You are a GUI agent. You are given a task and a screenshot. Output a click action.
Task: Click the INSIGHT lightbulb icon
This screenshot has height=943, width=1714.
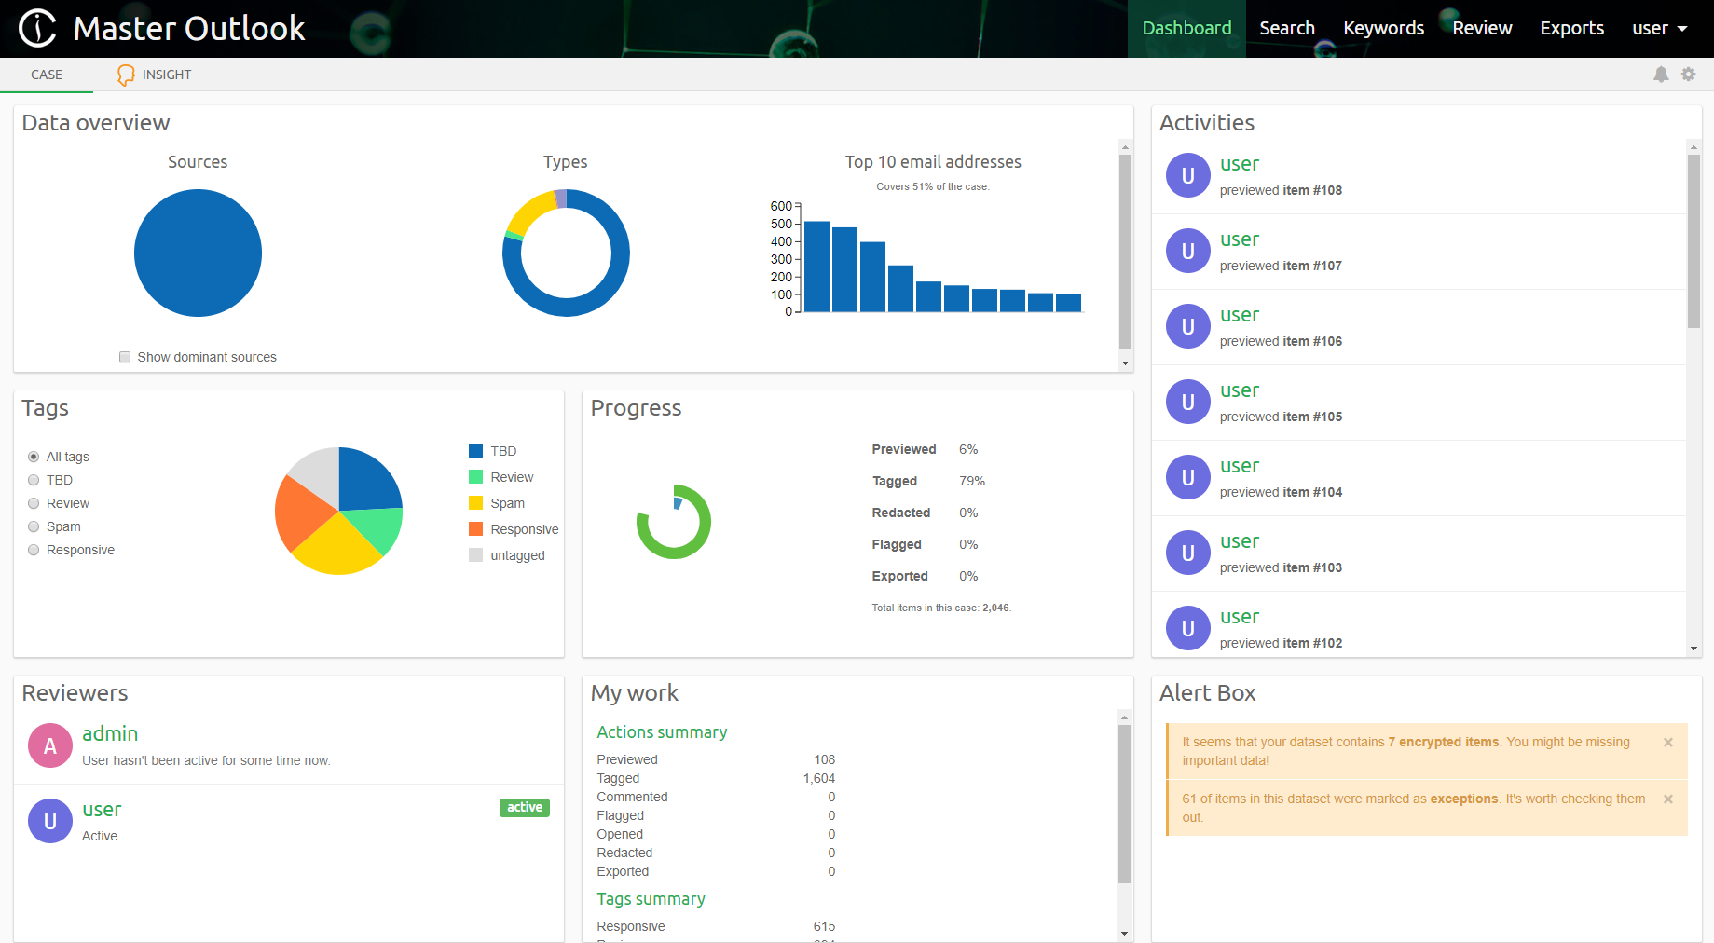(x=126, y=75)
